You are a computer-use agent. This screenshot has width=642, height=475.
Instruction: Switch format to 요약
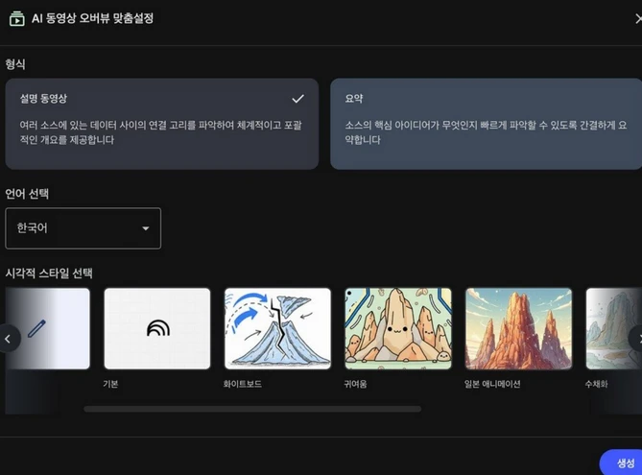tap(486, 124)
